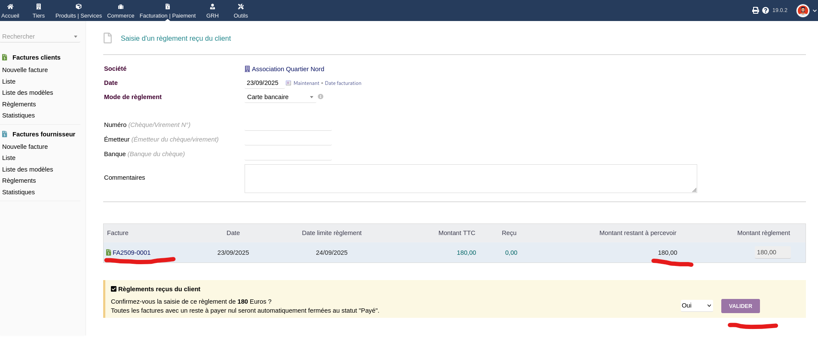Screen dimensions: 818x359
Task: Open the Mode de règlement dropdown
Action: click(280, 97)
